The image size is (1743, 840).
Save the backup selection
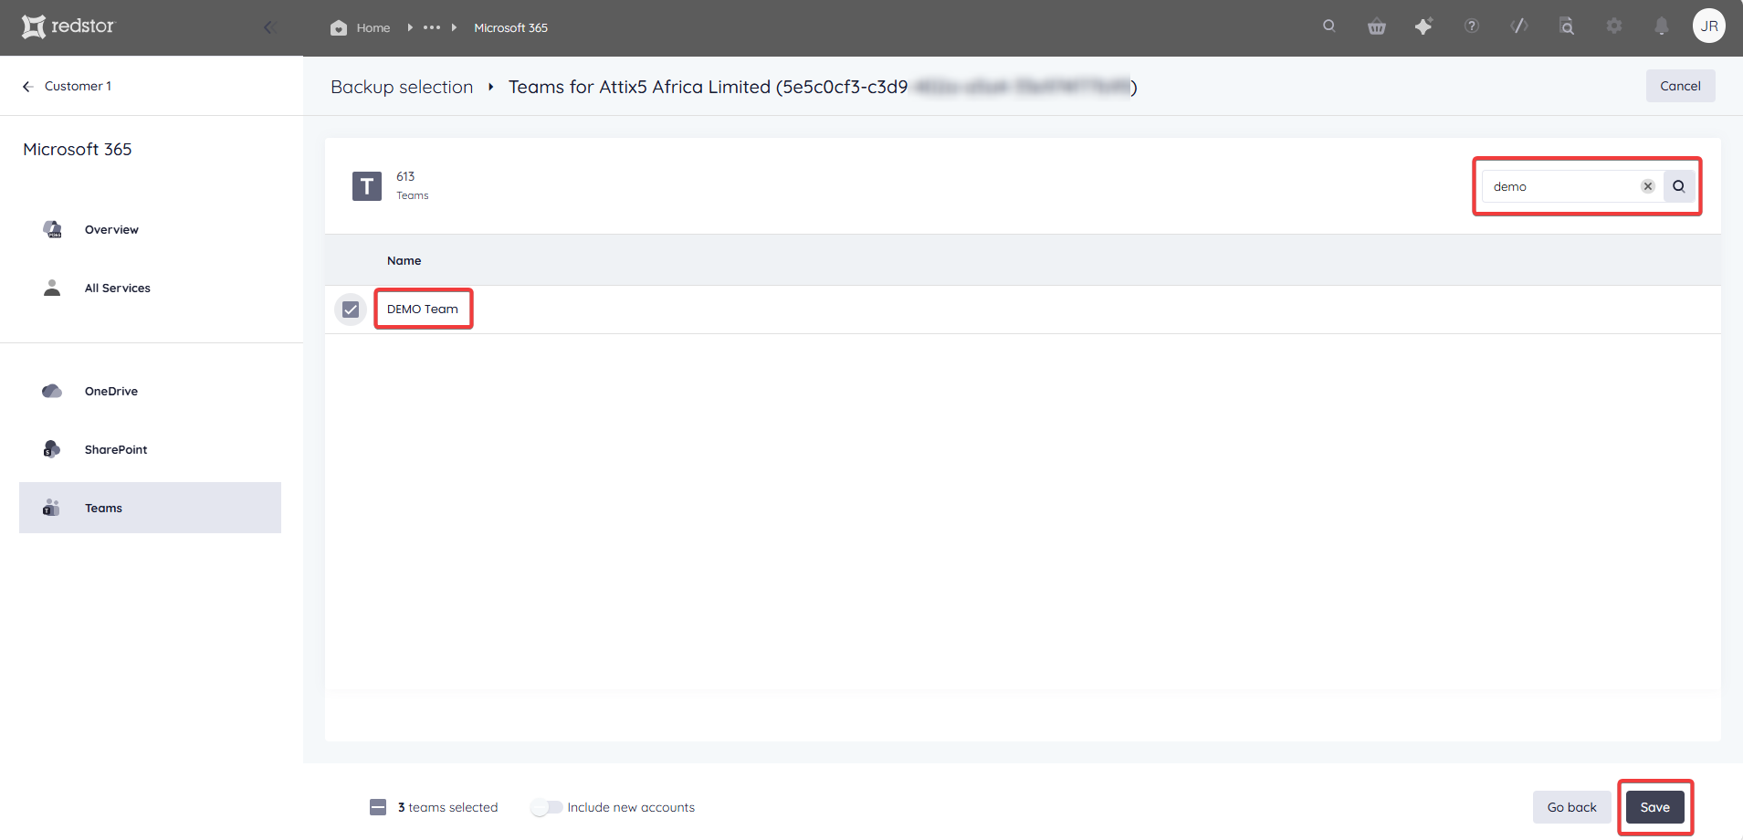pos(1654,807)
